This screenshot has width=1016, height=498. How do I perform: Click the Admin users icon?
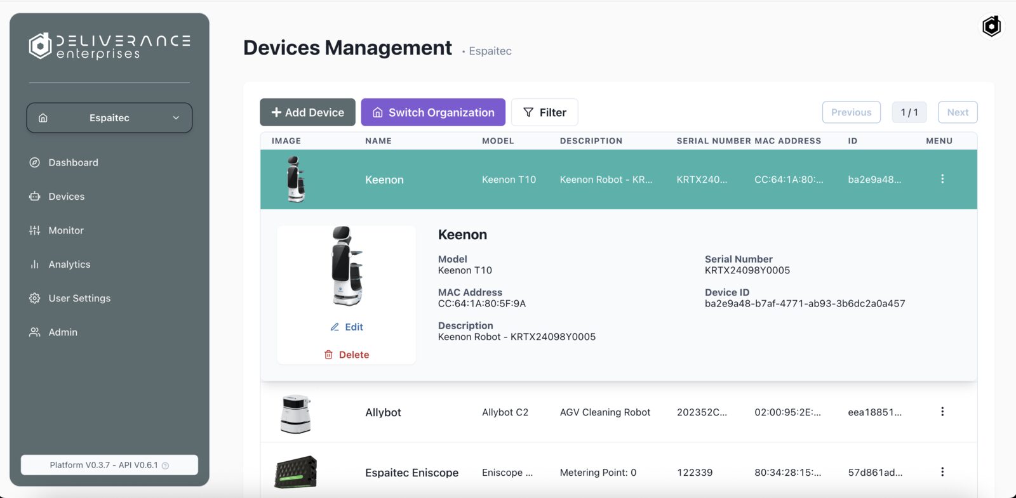pyautogui.click(x=35, y=332)
